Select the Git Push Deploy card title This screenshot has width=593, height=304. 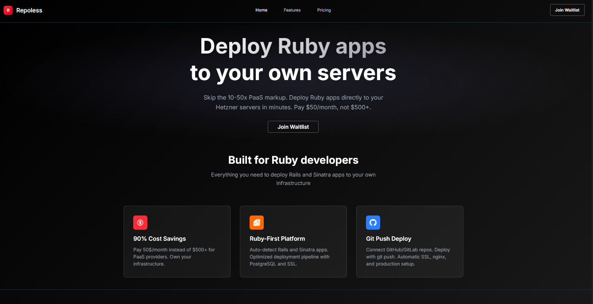[389, 239]
